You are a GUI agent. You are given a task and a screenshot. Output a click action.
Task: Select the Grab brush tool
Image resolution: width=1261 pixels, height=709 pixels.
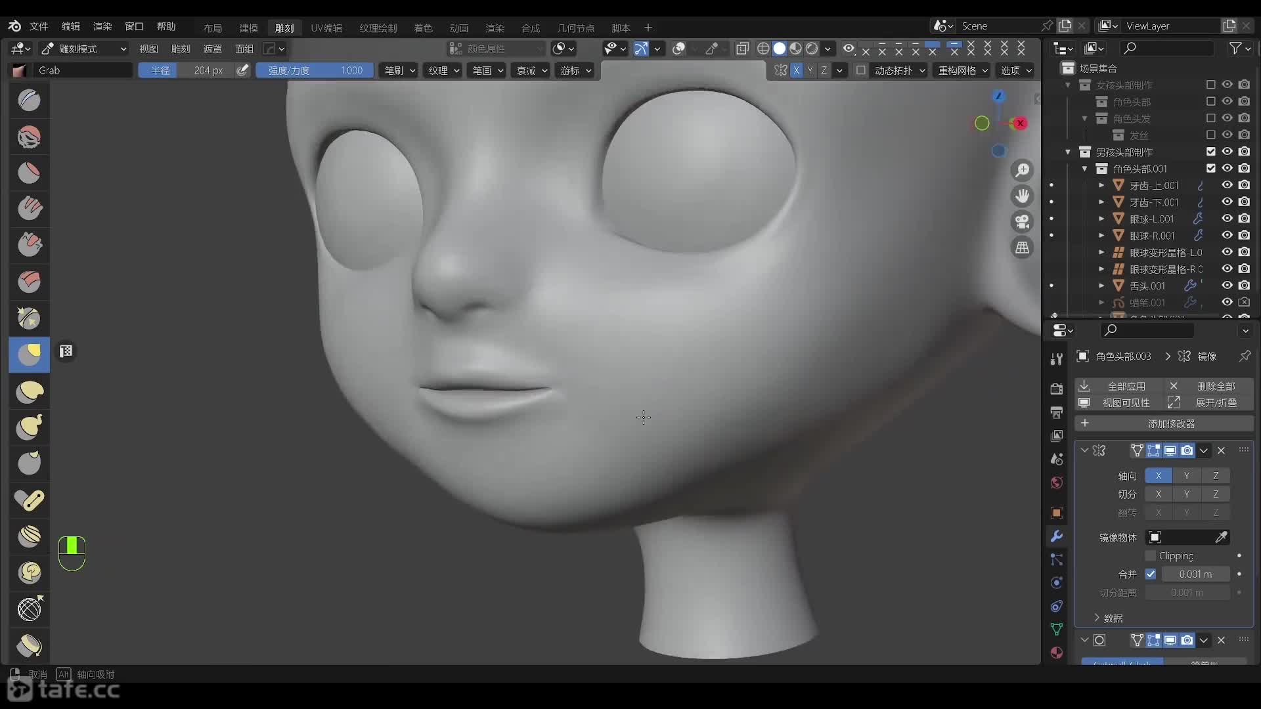click(x=29, y=354)
